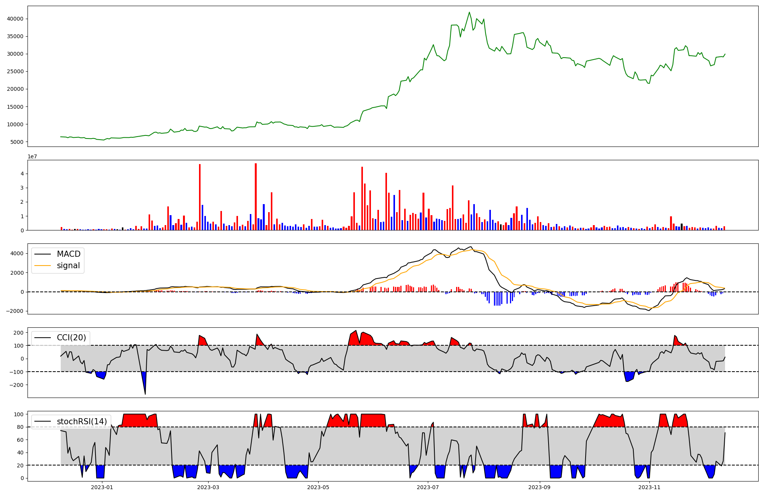The width and height of the screenshot is (764, 496).
Task: Click the −200 tick on CCI axis
Action: (16, 385)
